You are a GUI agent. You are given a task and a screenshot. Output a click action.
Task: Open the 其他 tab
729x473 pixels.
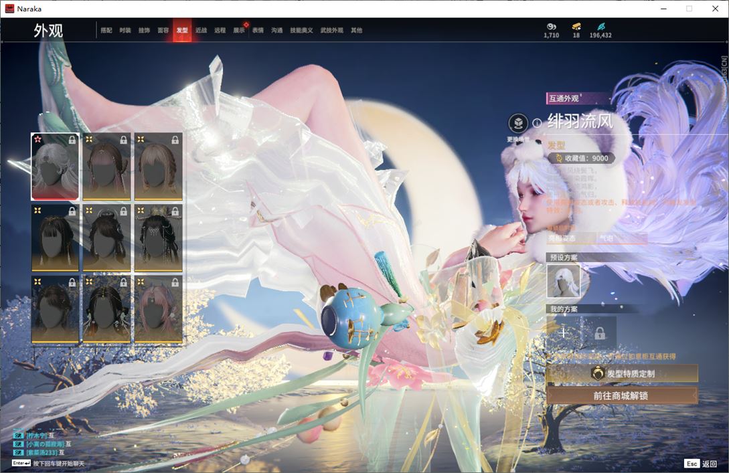pos(357,30)
